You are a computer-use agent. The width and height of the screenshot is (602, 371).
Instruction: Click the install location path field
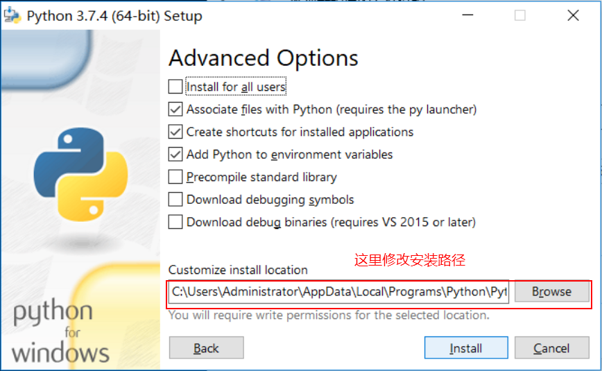click(x=340, y=292)
